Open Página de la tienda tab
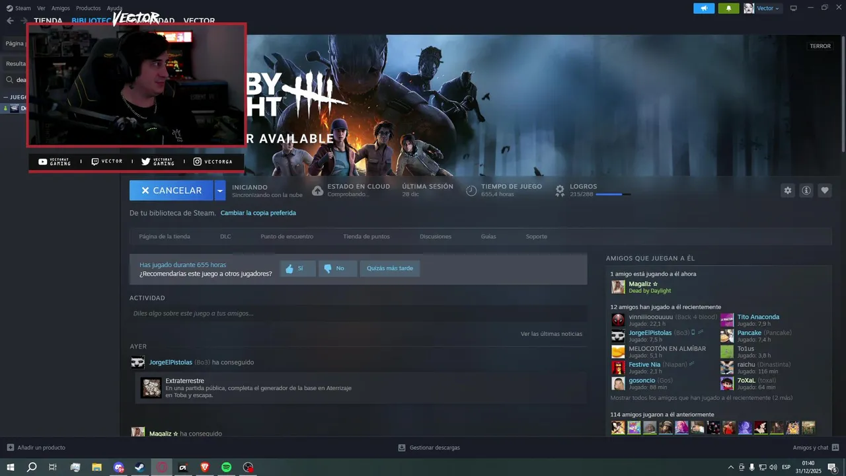This screenshot has height=476, width=846. point(165,236)
